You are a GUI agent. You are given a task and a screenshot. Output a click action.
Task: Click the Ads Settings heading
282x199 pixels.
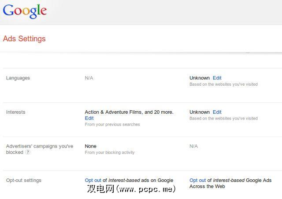tap(24, 39)
